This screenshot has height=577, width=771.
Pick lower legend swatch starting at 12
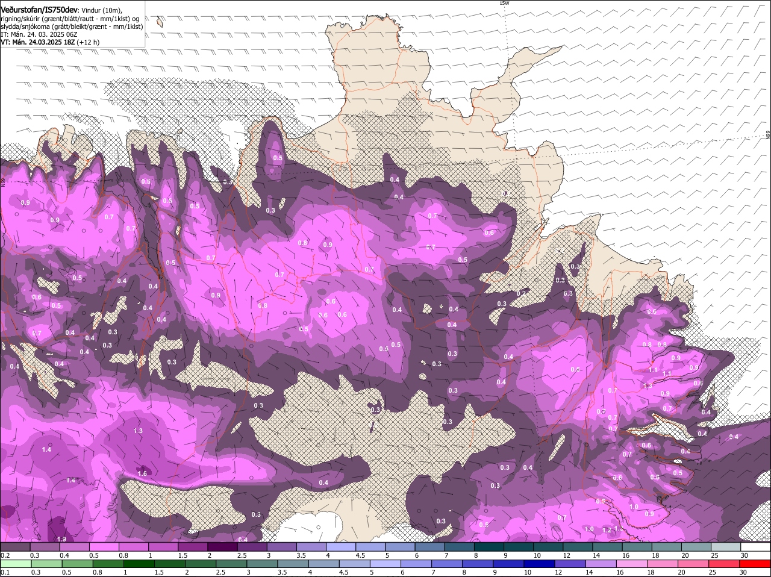570,564
